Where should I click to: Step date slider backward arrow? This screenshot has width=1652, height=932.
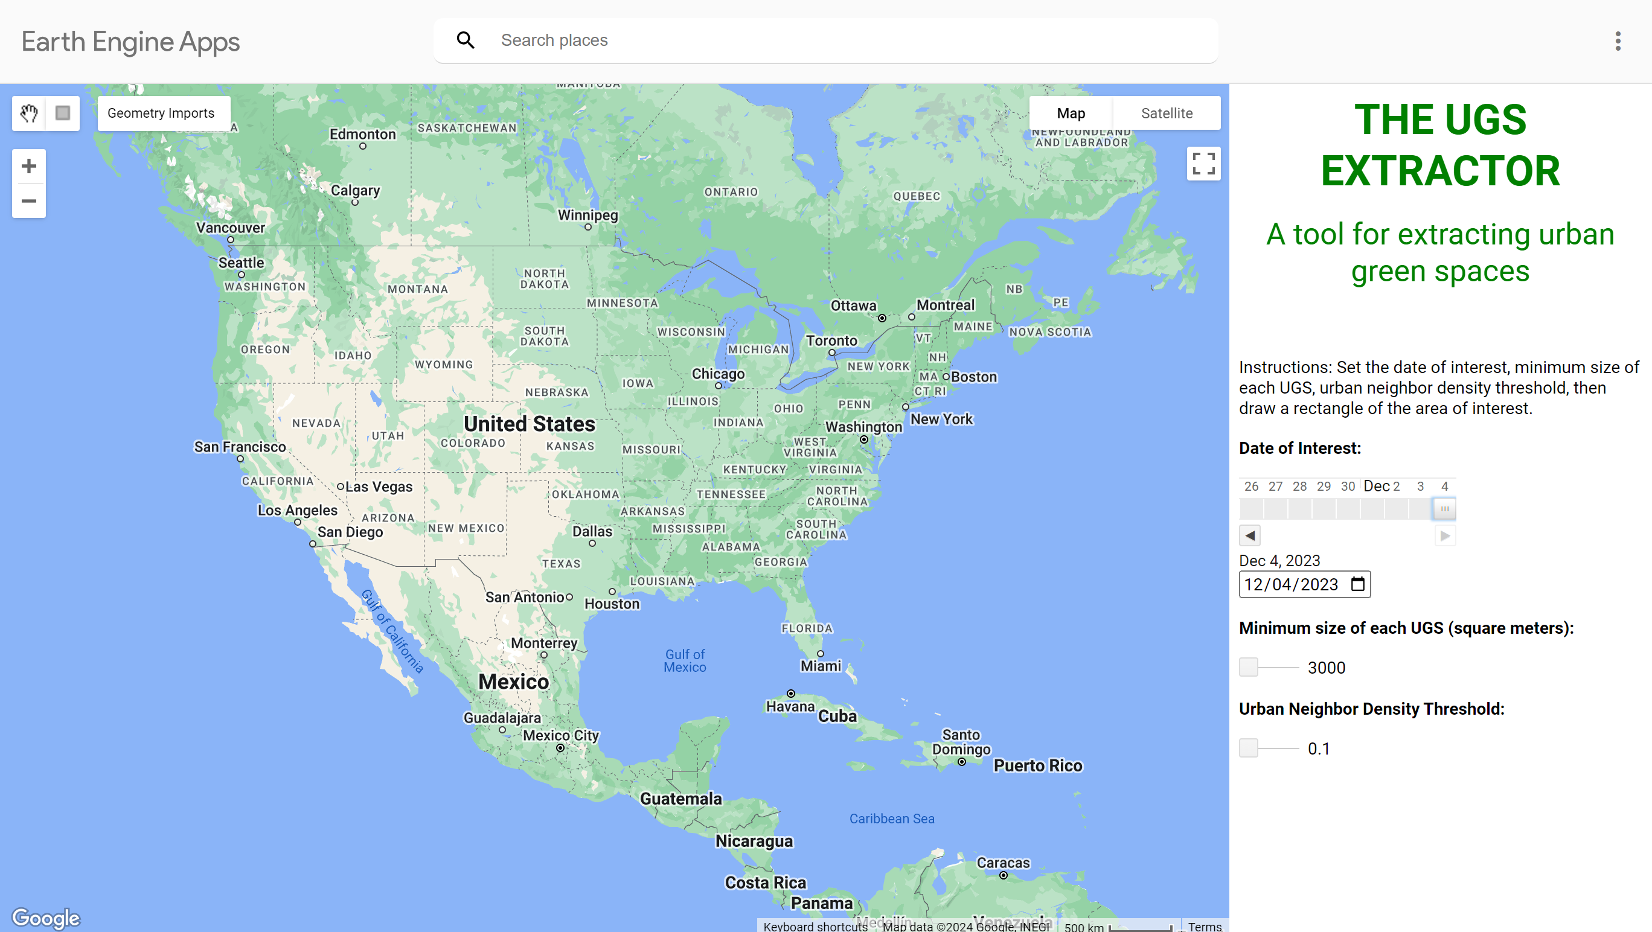point(1249,535)
